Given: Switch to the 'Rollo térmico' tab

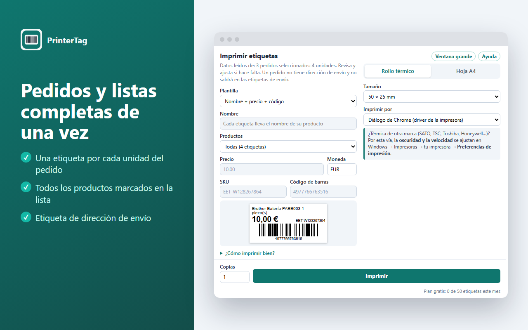Looking at the screenshot, I should click(398, 71).
